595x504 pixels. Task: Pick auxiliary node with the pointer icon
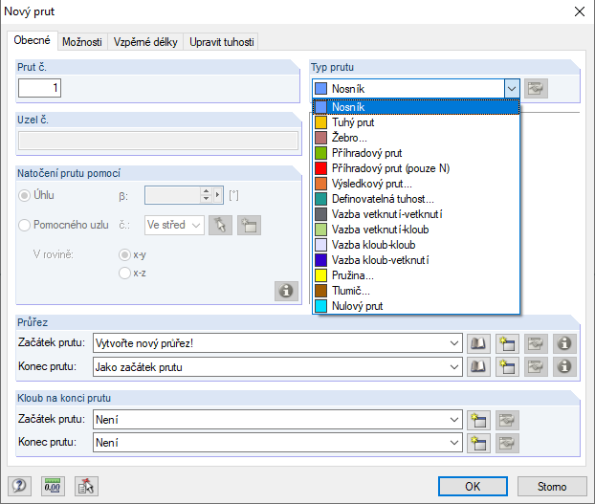220,226
